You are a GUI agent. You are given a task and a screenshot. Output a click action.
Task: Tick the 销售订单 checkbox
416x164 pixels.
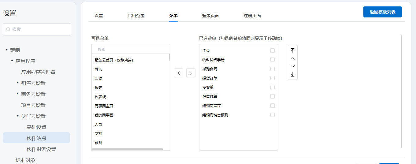272,96
